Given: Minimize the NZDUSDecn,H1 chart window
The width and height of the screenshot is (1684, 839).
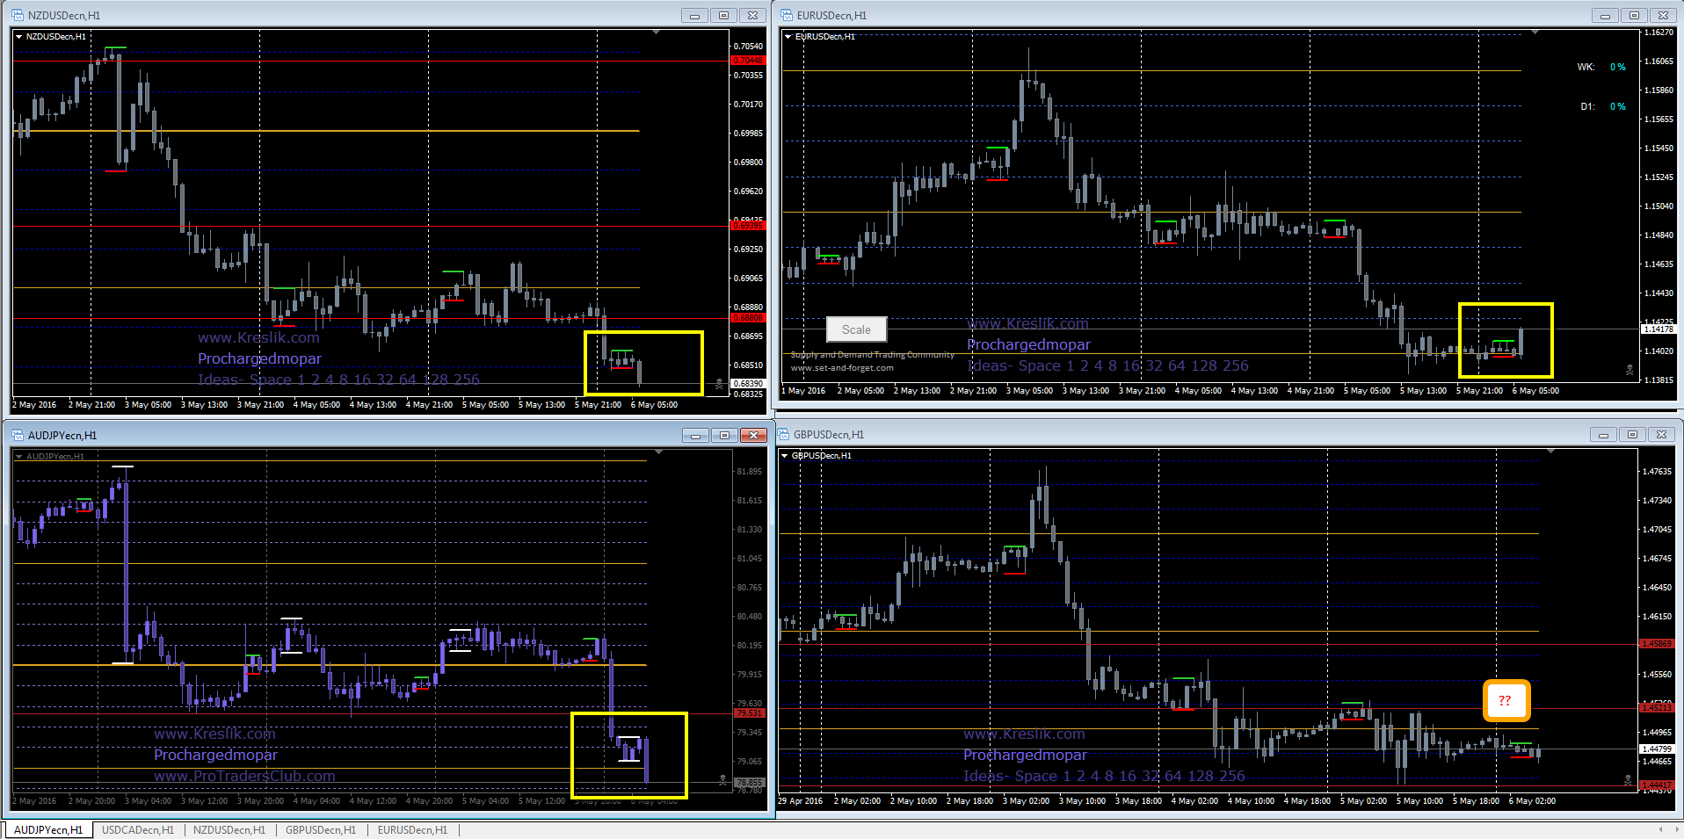Looking at the screenshot, I should [x=694, y=15].
